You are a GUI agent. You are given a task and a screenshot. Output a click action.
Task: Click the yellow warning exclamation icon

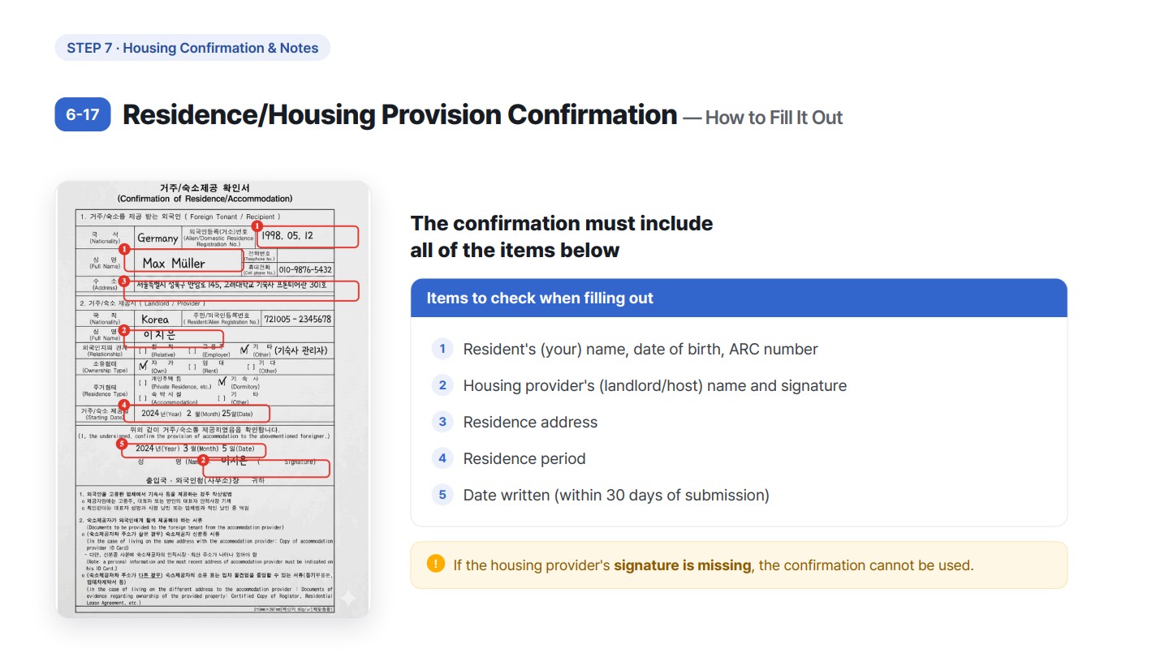click(x=436, y=564)
